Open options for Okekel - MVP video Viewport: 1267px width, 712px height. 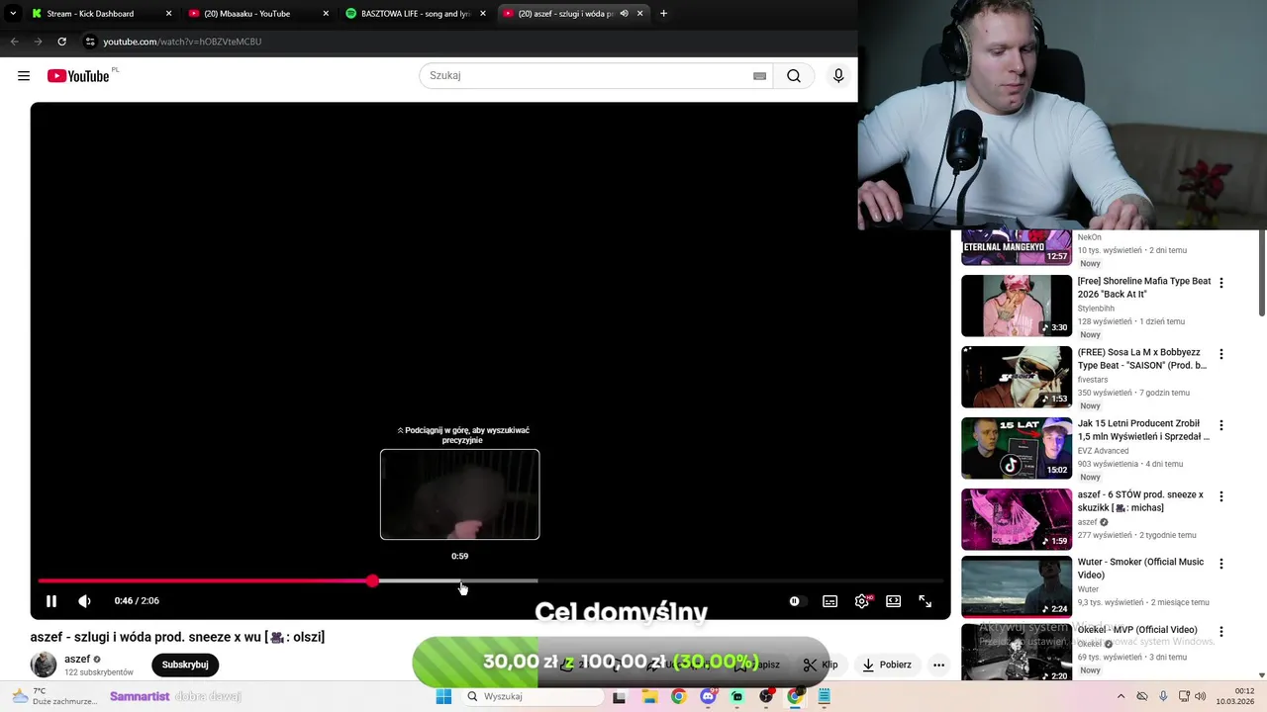(1220, 631)
